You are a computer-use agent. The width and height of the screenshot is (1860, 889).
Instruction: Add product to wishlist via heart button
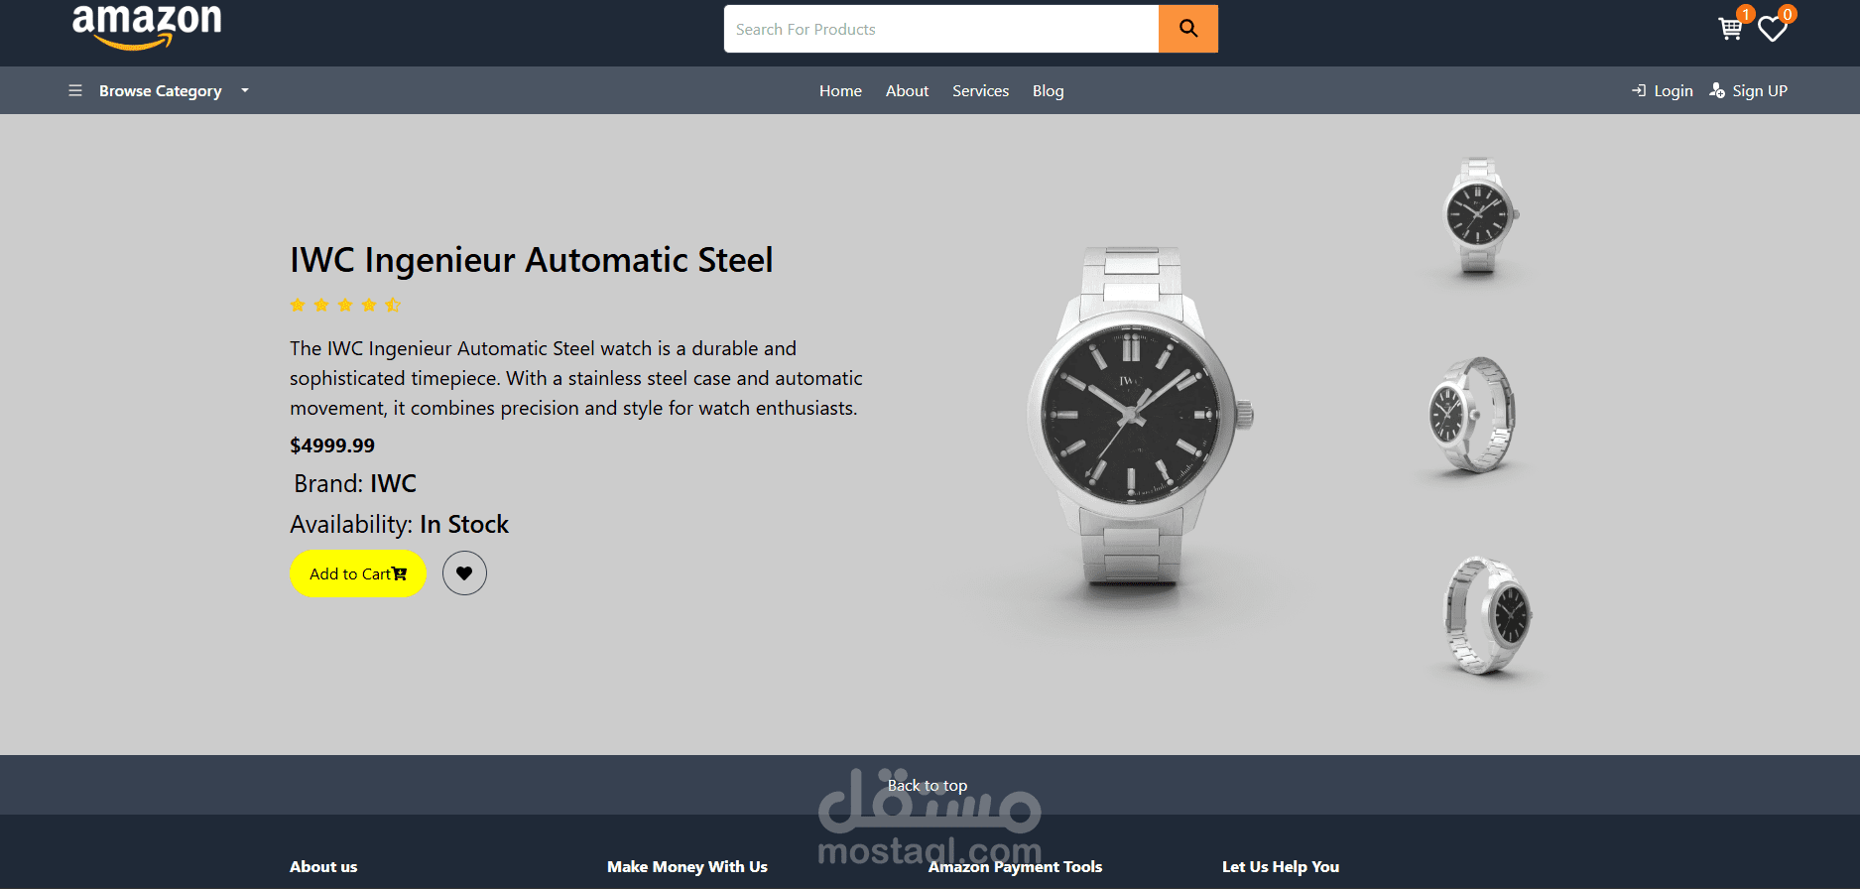click(464, 573)
